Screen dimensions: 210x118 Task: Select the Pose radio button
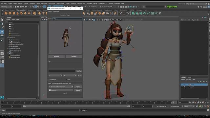tap(66, 79)
